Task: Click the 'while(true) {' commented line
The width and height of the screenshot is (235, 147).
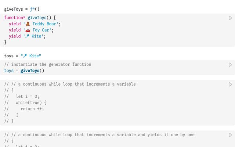Action: [x=31, y=103]
